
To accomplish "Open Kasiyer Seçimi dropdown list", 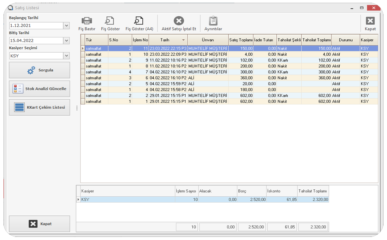I will tap(66, 56).
